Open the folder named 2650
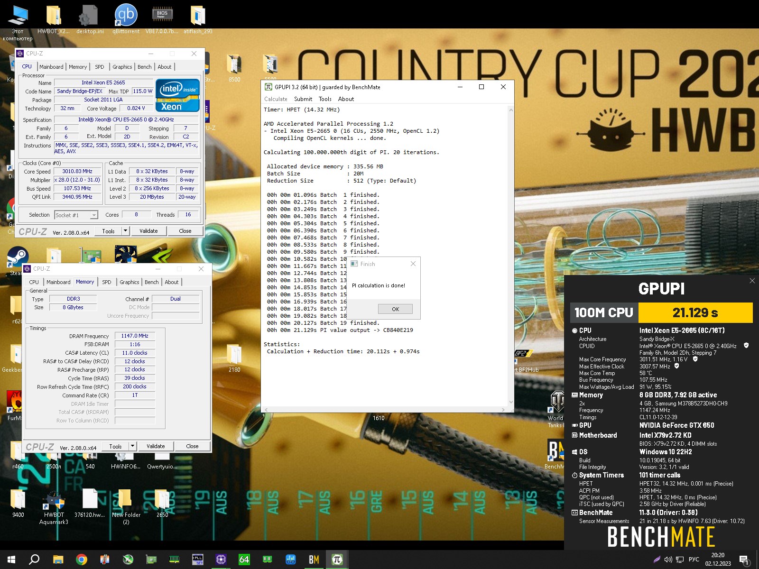 [162, 504]
